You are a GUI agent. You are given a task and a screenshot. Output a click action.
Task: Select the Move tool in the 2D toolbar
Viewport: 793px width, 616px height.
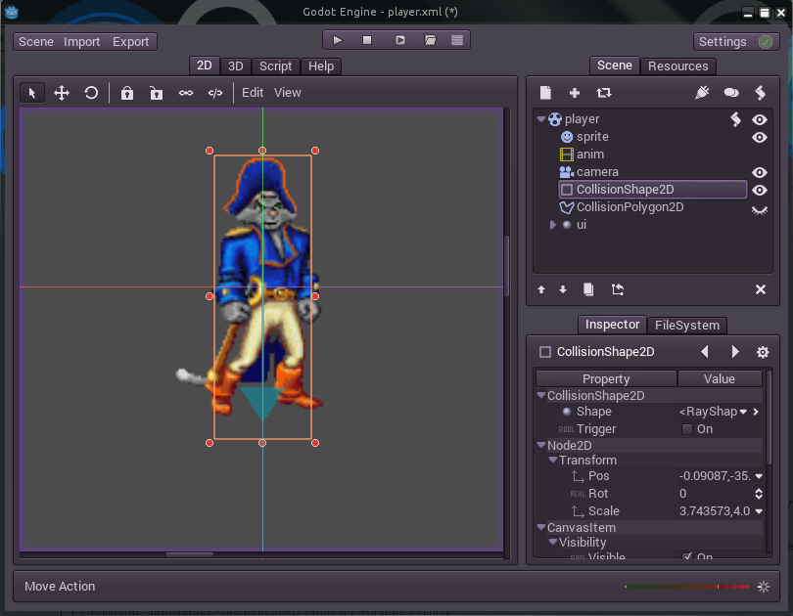pyautogui.click(x=62, y=93)
